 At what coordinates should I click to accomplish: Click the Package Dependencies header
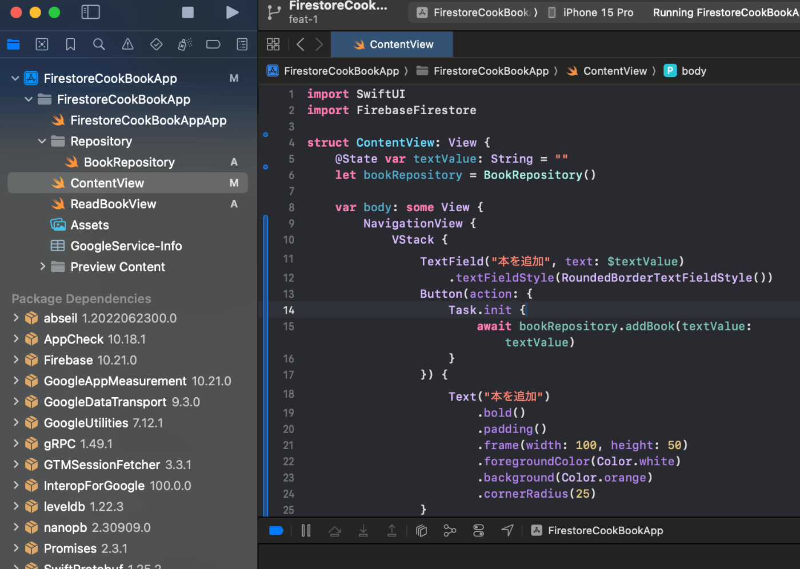point(81,298)
